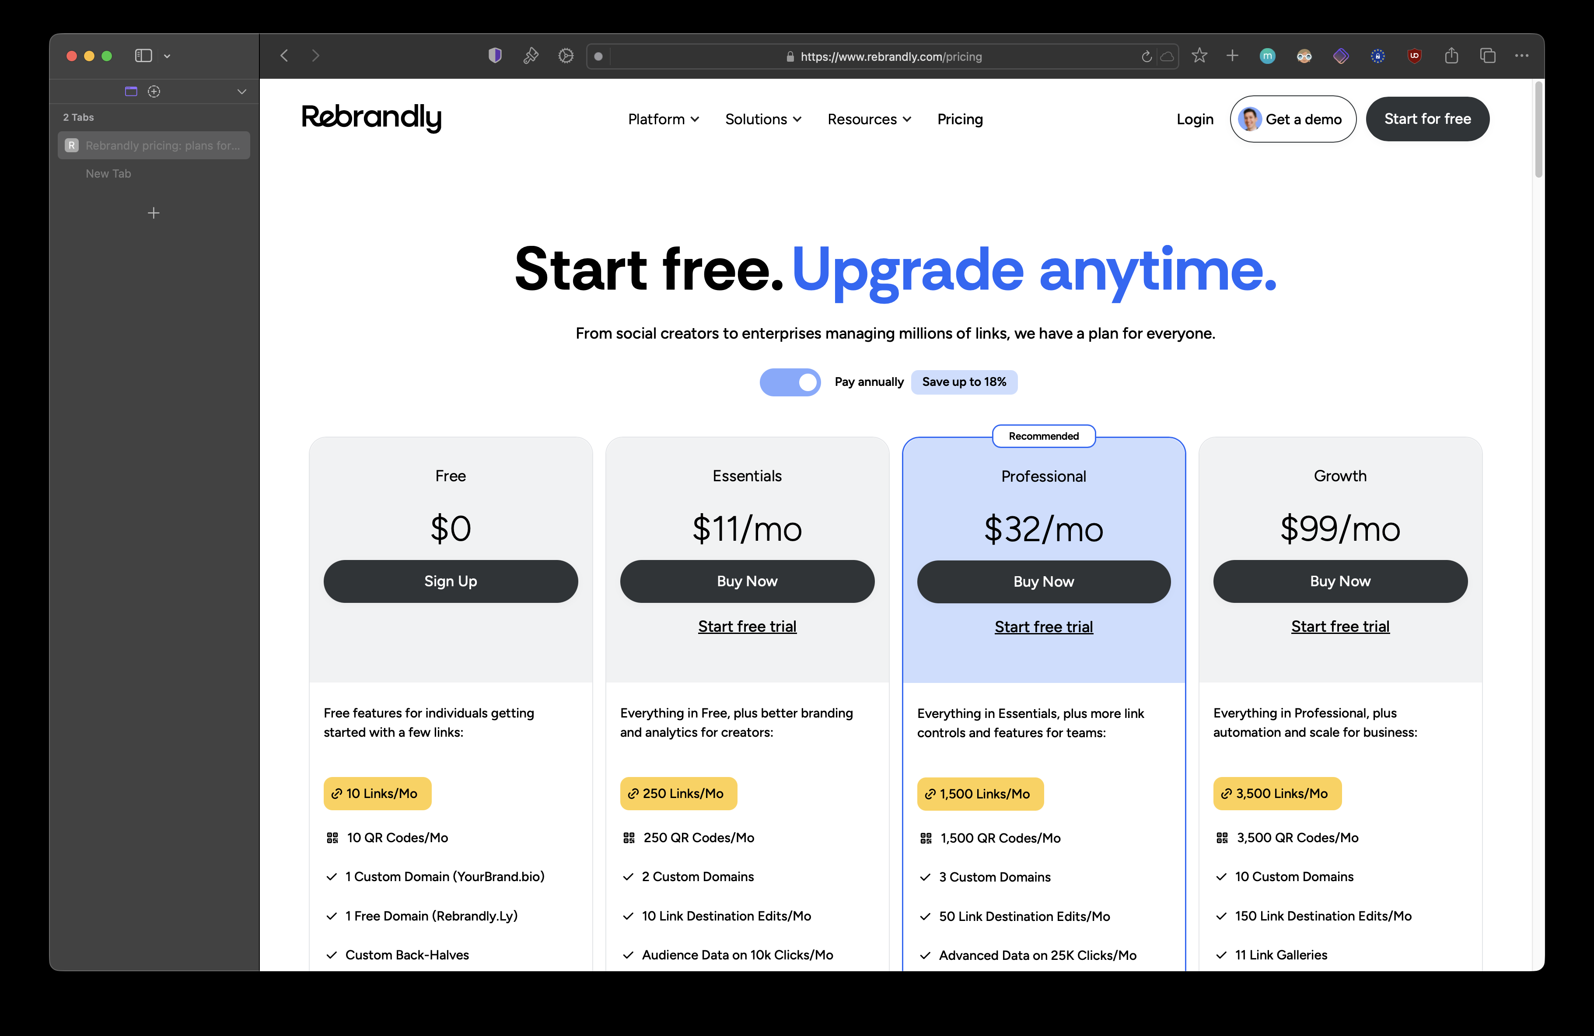The image size is (1594, 1036).
Task: Expand the Solutions dropdown menu
Action: point(763,119)
